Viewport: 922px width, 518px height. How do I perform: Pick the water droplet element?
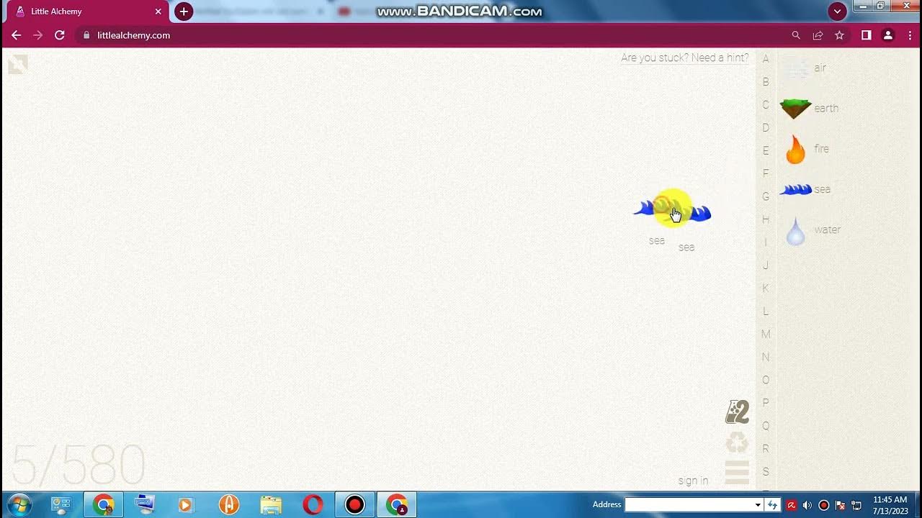(796, 231)
